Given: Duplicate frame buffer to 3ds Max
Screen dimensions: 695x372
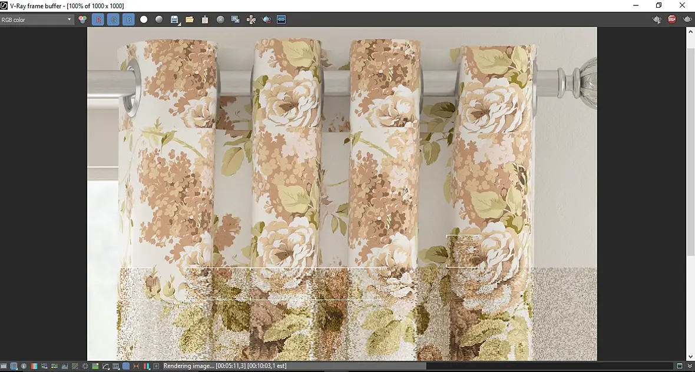Looking at the screenshot, I should [x=236, y=19].
